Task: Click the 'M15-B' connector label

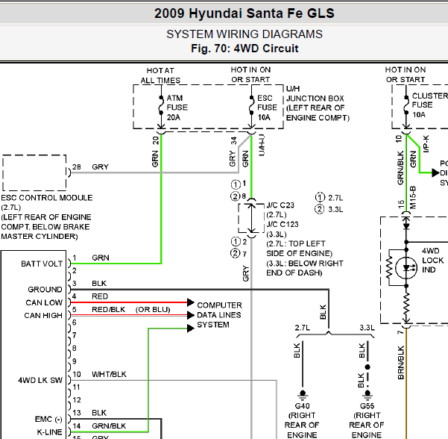Action: (x=413, y=198)
